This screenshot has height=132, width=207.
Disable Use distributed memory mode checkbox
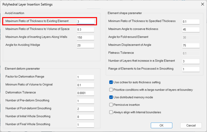tap(111, 97)
